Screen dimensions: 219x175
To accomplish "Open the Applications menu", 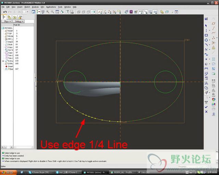I will 51,7.
